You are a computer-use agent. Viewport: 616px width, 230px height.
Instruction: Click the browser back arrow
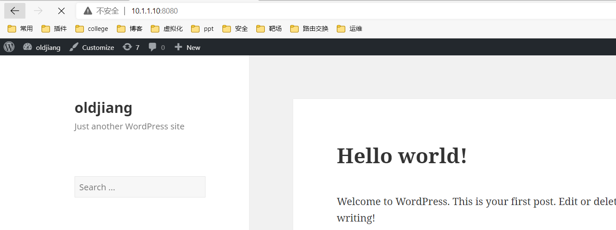[x=15, y=11]
